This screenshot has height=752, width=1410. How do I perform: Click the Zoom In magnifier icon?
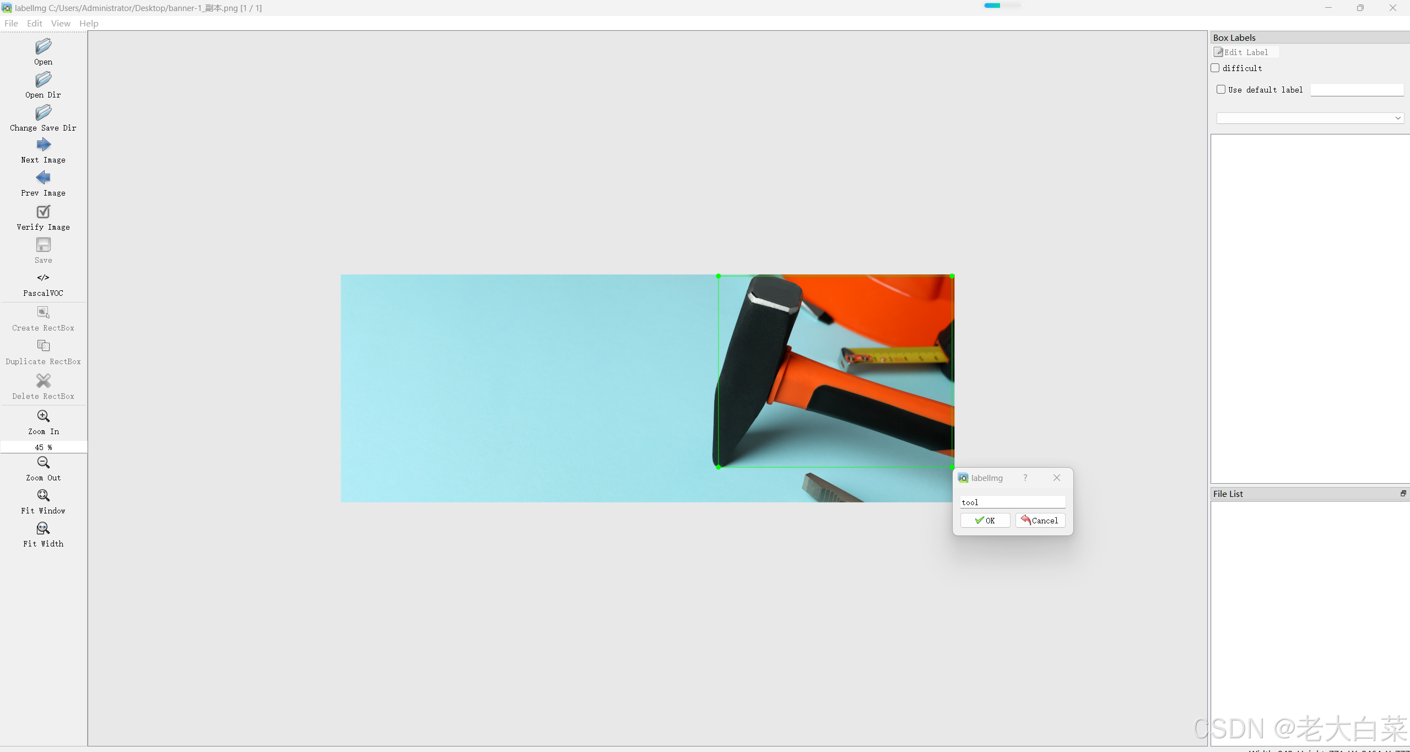point(43,416)
